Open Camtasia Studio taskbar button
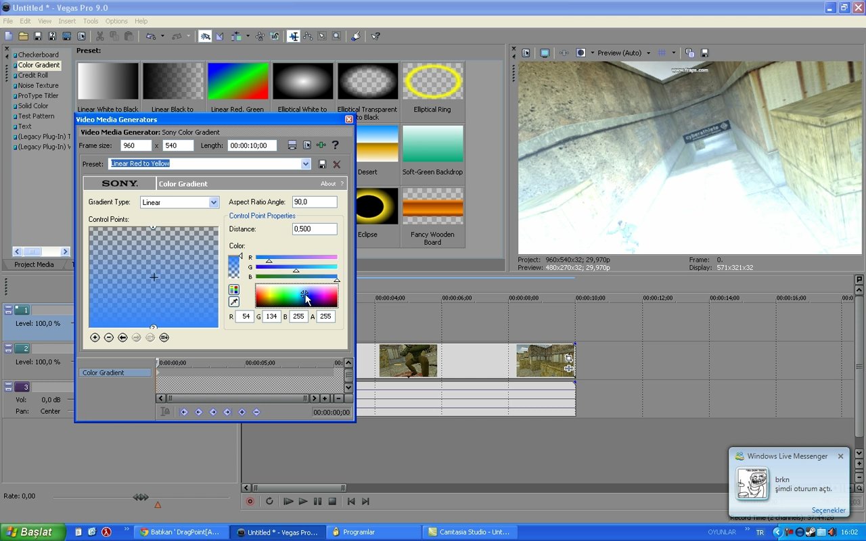The height and width of the screenshot is (541, 866). click(469, 532)
